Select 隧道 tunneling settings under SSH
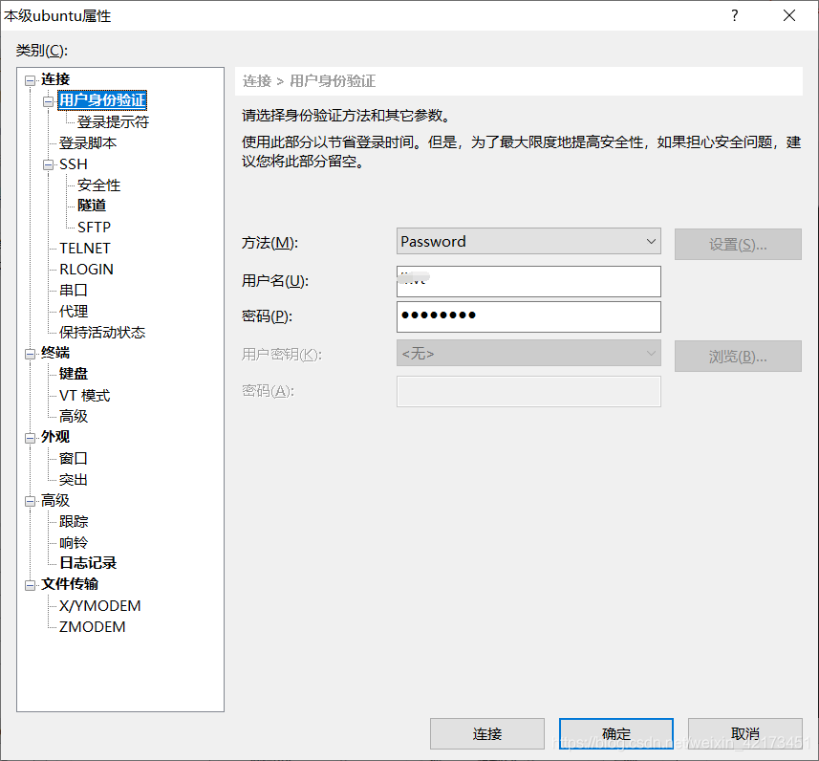 pos(91,206)
